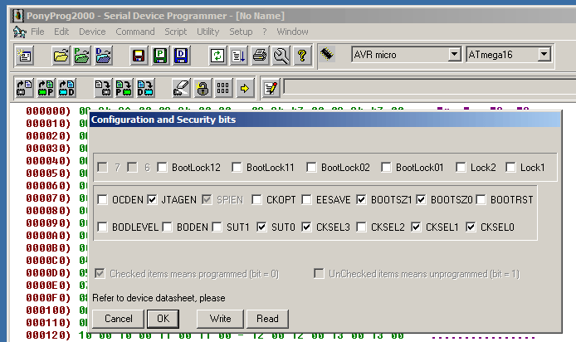Uncheck the BOOTSZ1 checkbox

[361, 199]
